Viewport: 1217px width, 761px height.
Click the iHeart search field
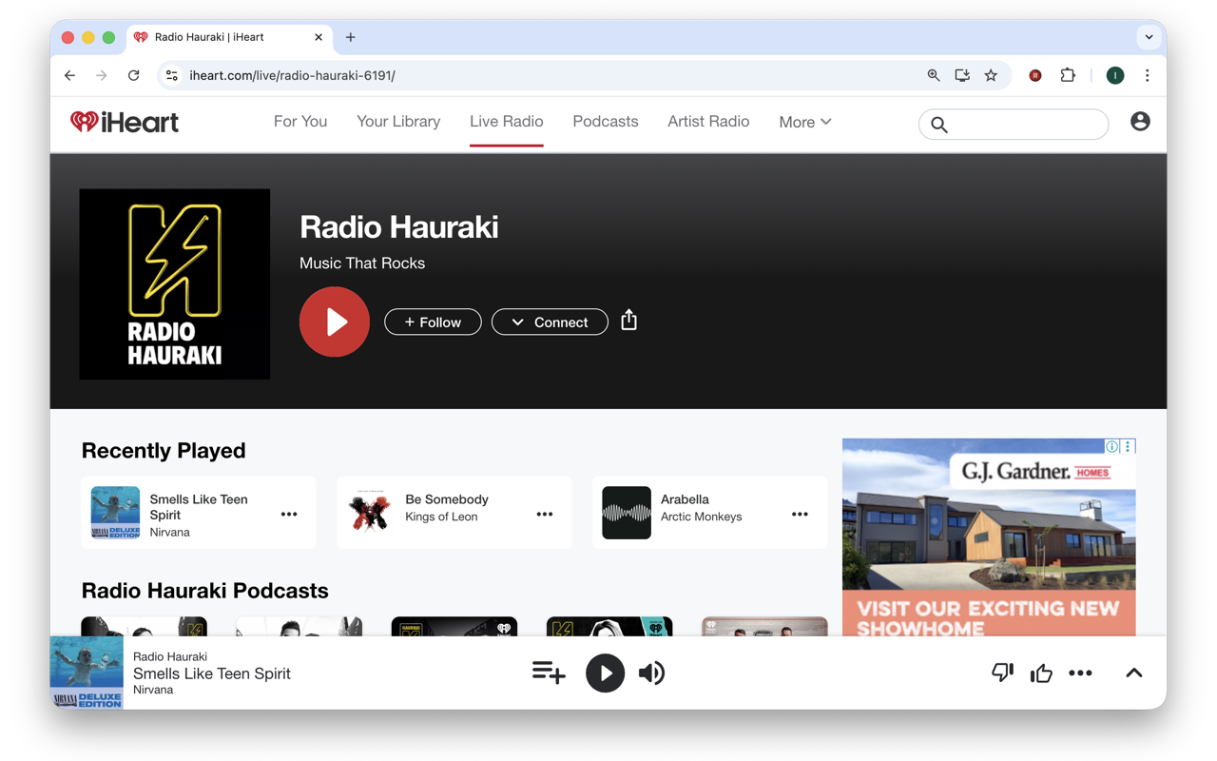click(x=1014, y=125)
